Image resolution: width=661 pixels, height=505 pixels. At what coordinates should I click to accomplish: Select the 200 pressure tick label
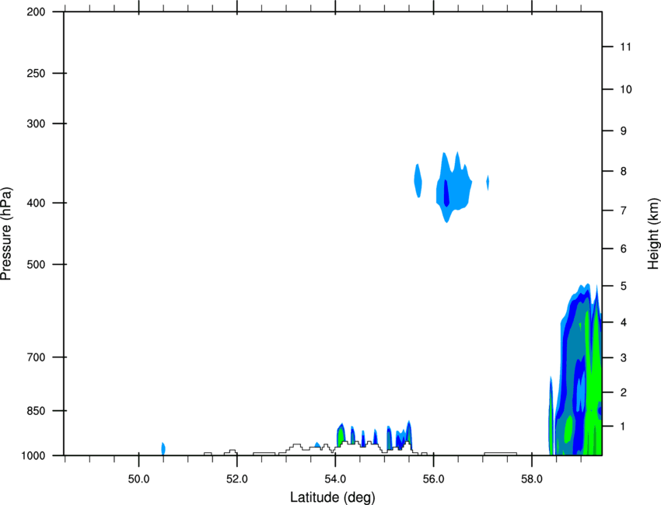[36, 12]
